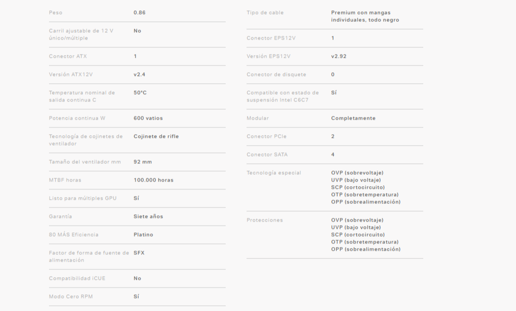Select the "Completamente" modular value
This screenshot has height=311, width=516.
click(353, 118)
